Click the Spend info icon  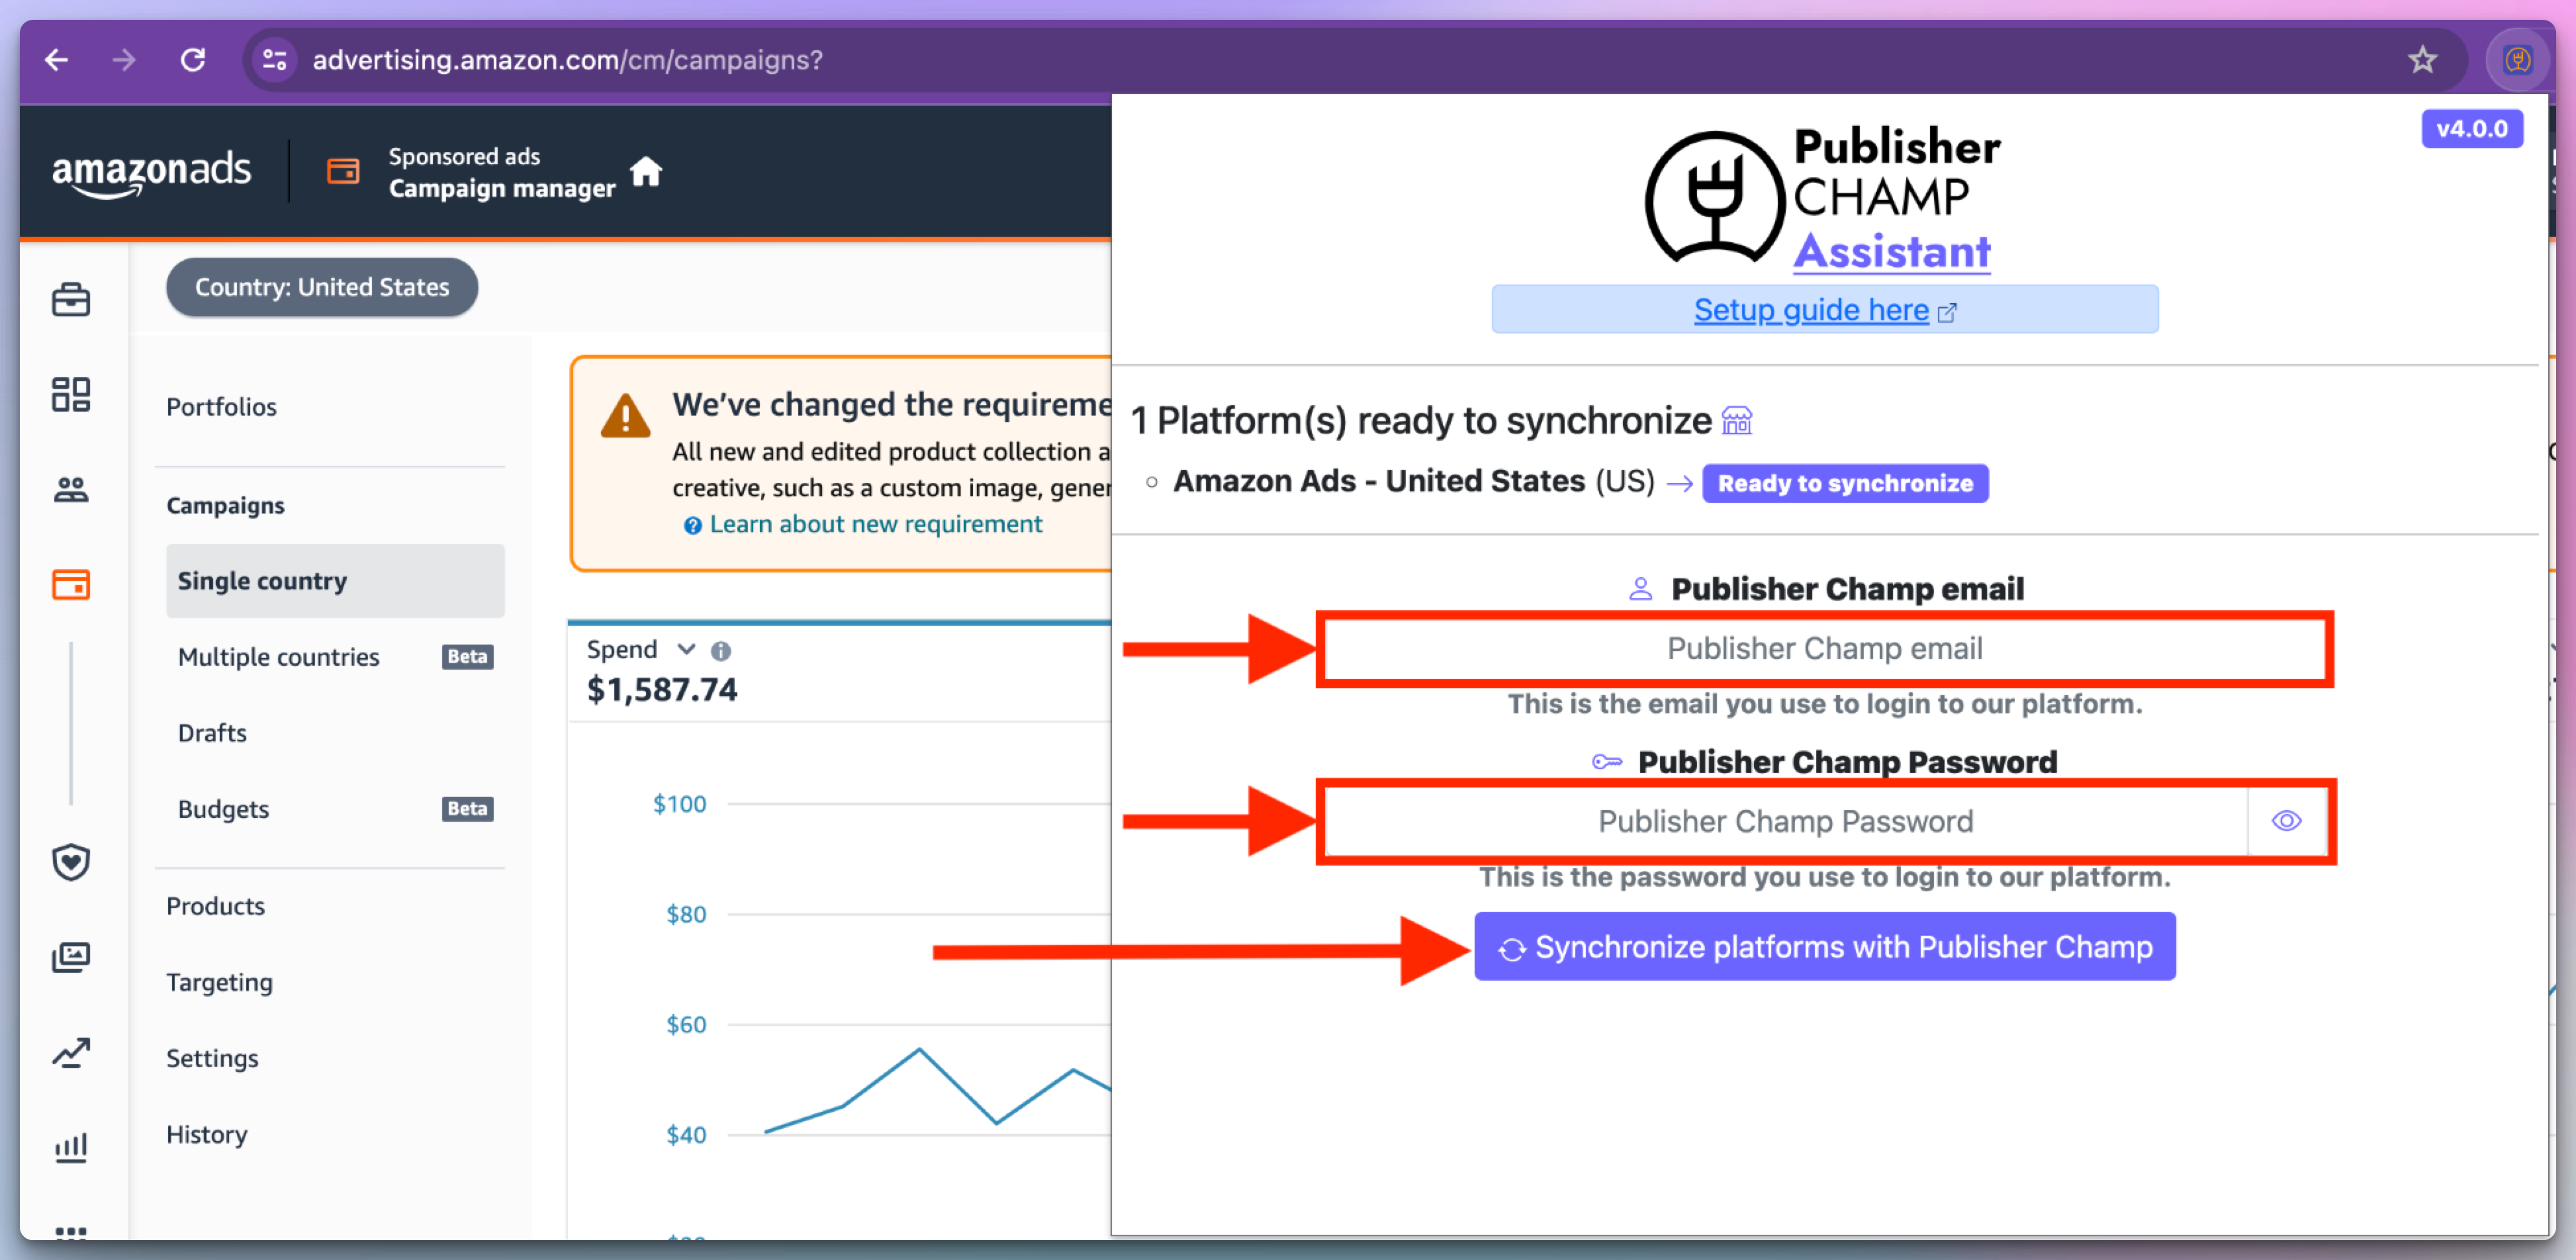pos(720,651)
